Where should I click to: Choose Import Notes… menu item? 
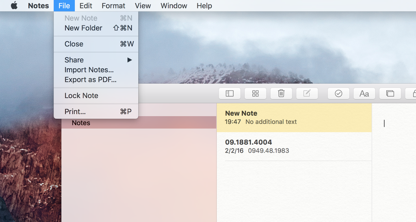click(96, 70)
